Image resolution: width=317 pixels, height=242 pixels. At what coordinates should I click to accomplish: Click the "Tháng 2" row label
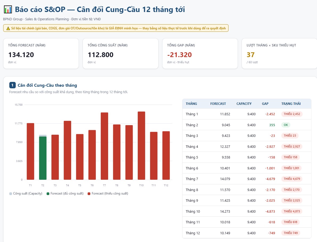coord(192,125)
